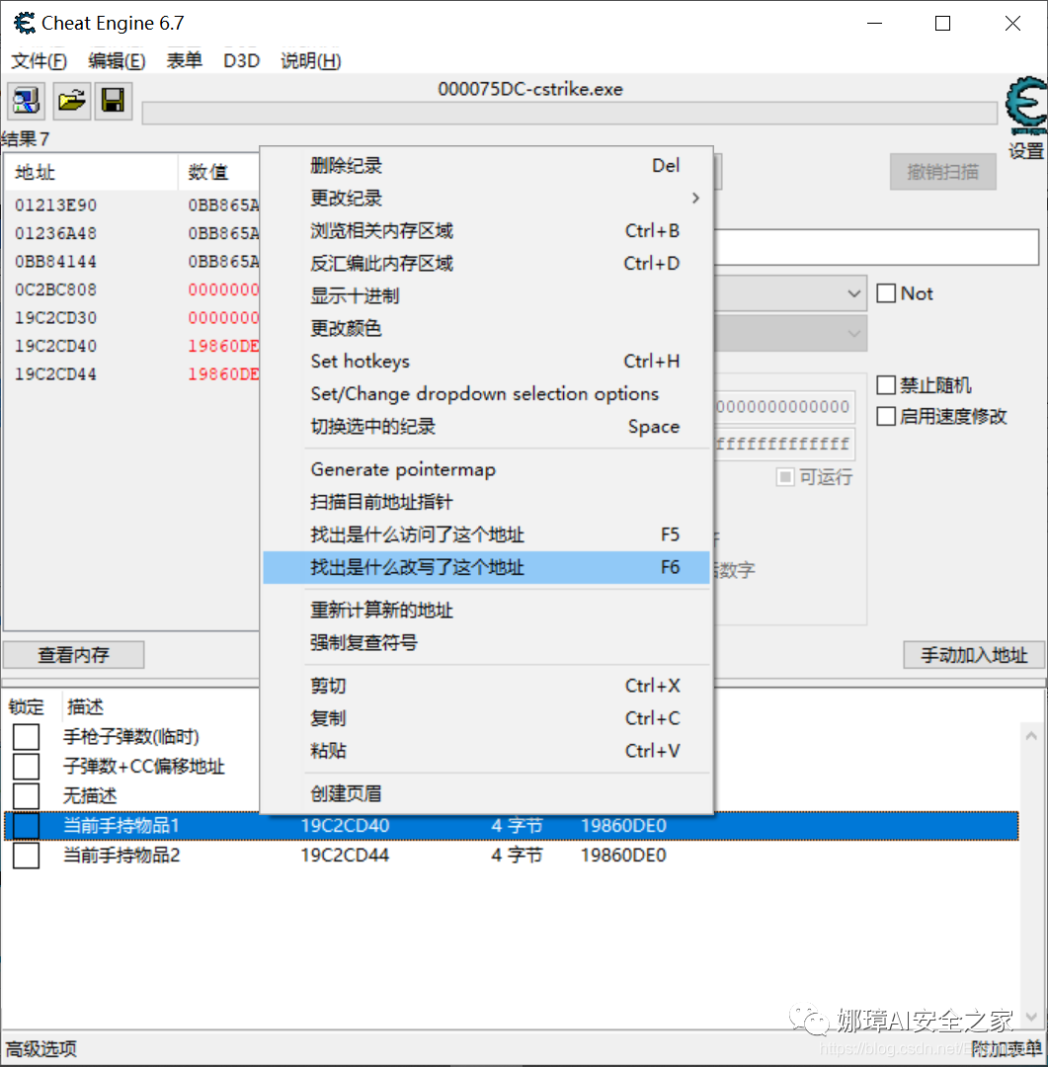Image resolution: width=1048 pixels, height=1067 pixels.
Task: Choose 切换选中的纪录 menu entry
Action: click(x=487, y=427)
